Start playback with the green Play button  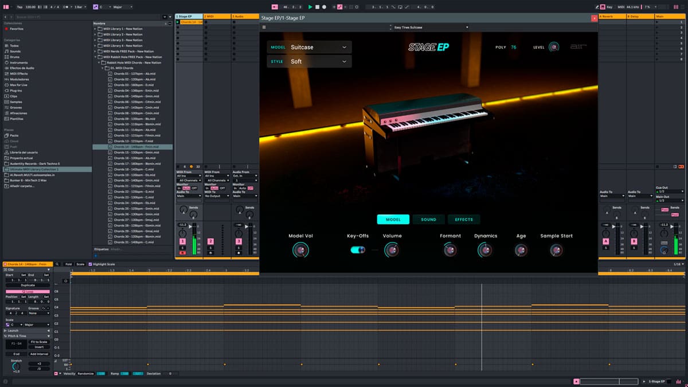tap(310, 7)
